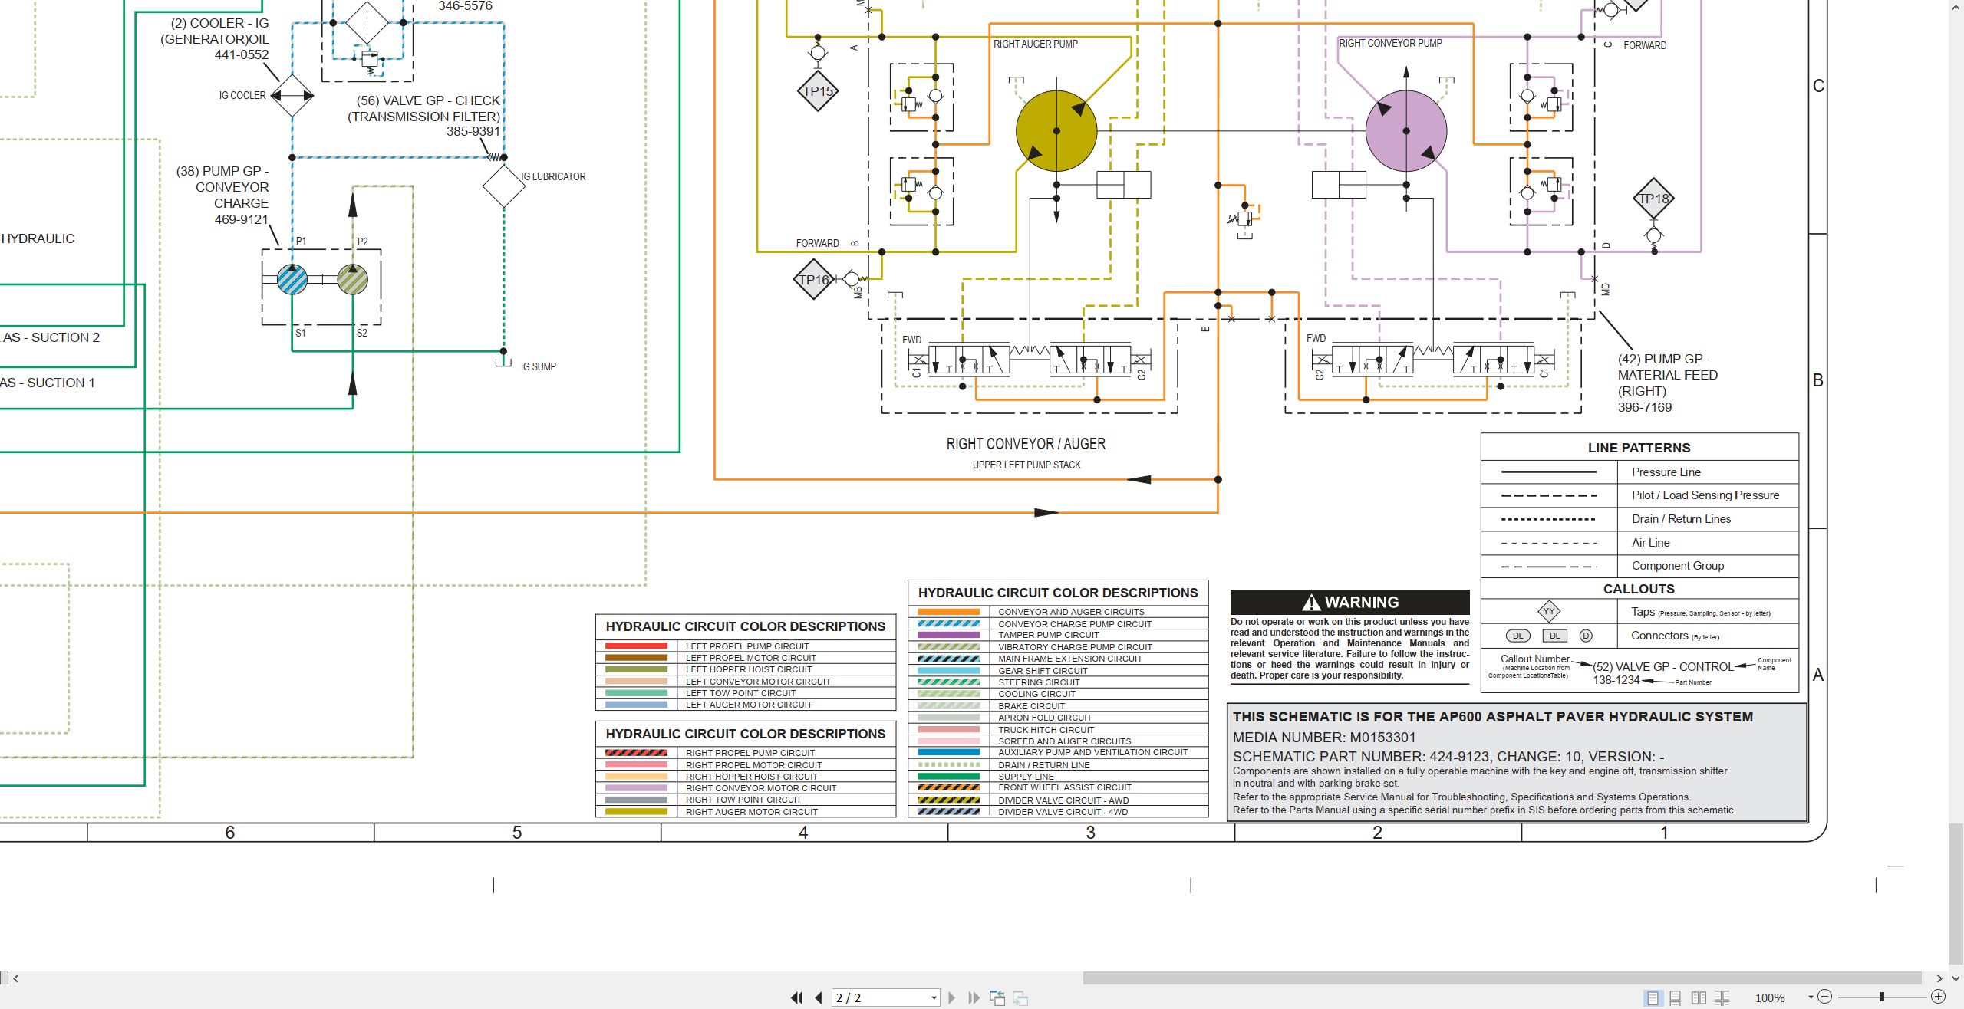Jump to the last page

(974, 997)
